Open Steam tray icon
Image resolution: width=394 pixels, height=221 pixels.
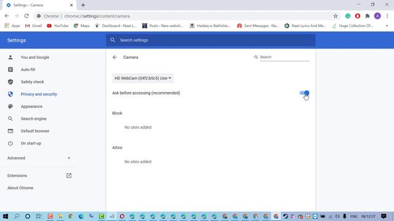pos(286,216)
